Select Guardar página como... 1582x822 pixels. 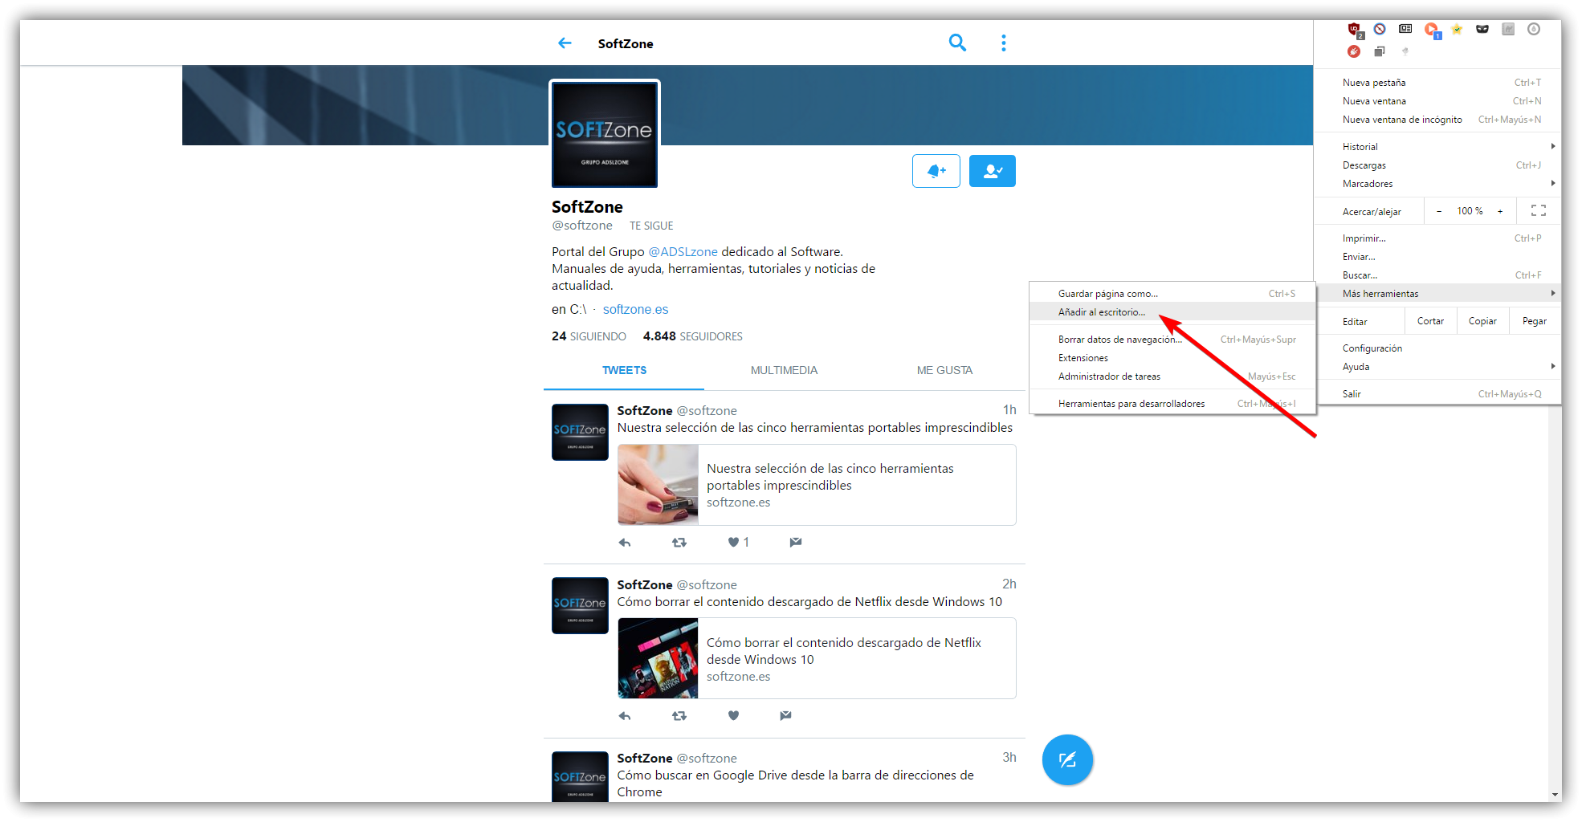(1172, 294)
